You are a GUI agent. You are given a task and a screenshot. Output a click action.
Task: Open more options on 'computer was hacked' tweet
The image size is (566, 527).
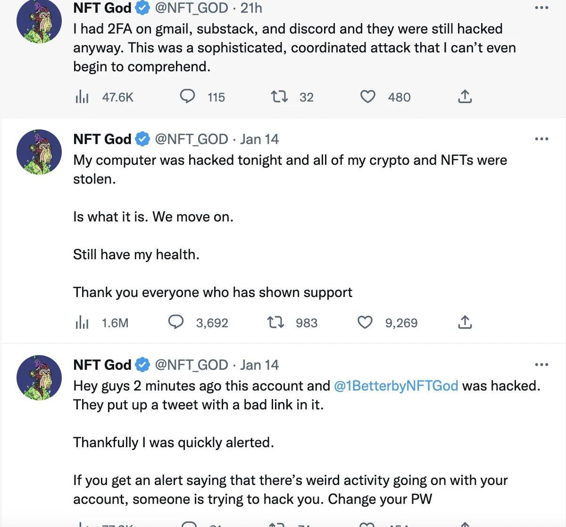point(541,139)
